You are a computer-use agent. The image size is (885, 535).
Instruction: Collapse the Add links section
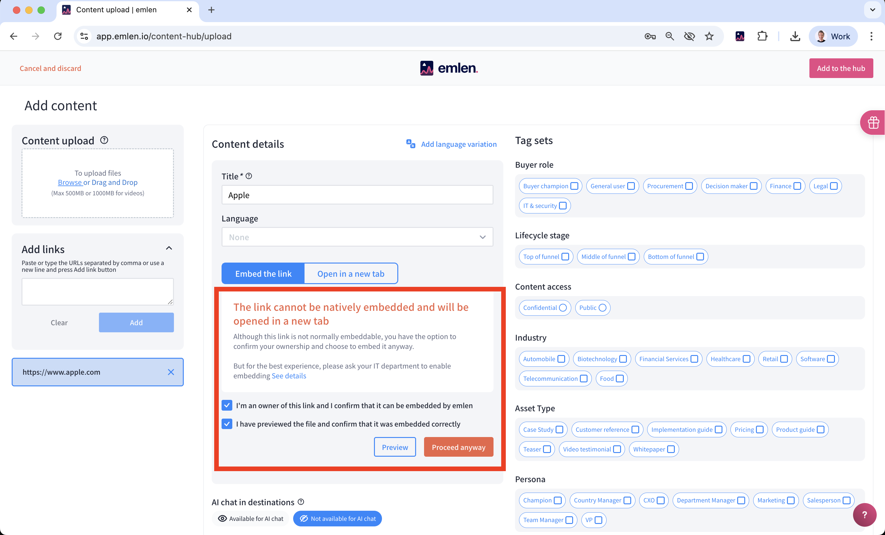coord(169,248)
